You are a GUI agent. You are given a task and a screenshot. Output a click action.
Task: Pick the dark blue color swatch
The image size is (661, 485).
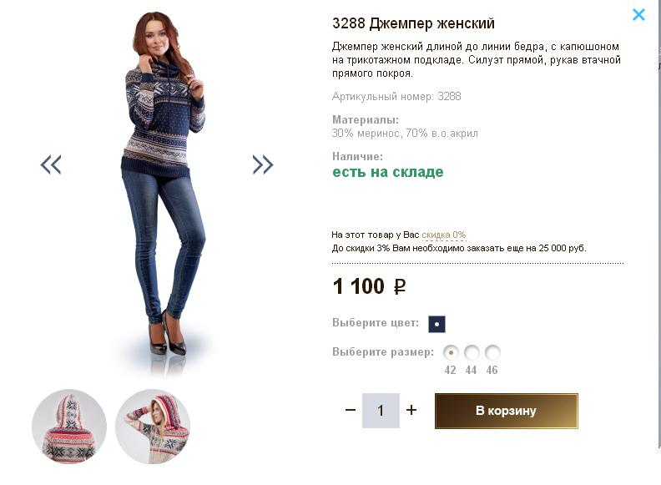point(436,324)
